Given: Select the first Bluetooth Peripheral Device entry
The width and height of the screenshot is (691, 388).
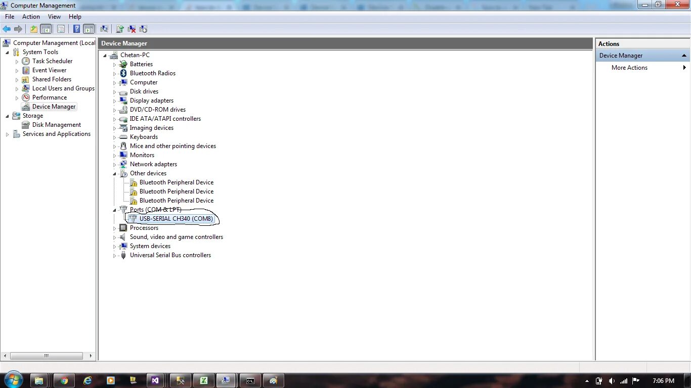Looking at the screenshot, I should pyautogui.click(x=177, y=182).
